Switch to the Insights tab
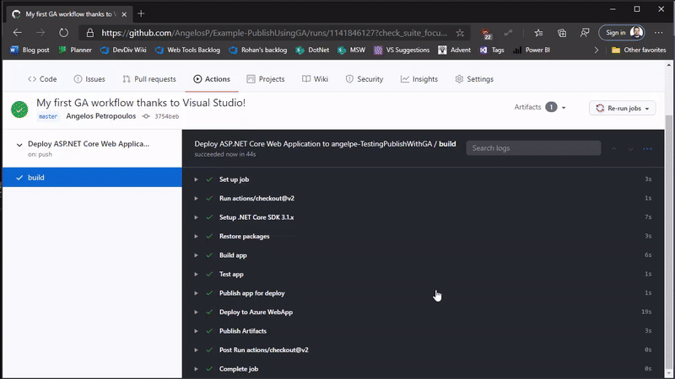The image size is (675, 379). click(x=418, y=79)
